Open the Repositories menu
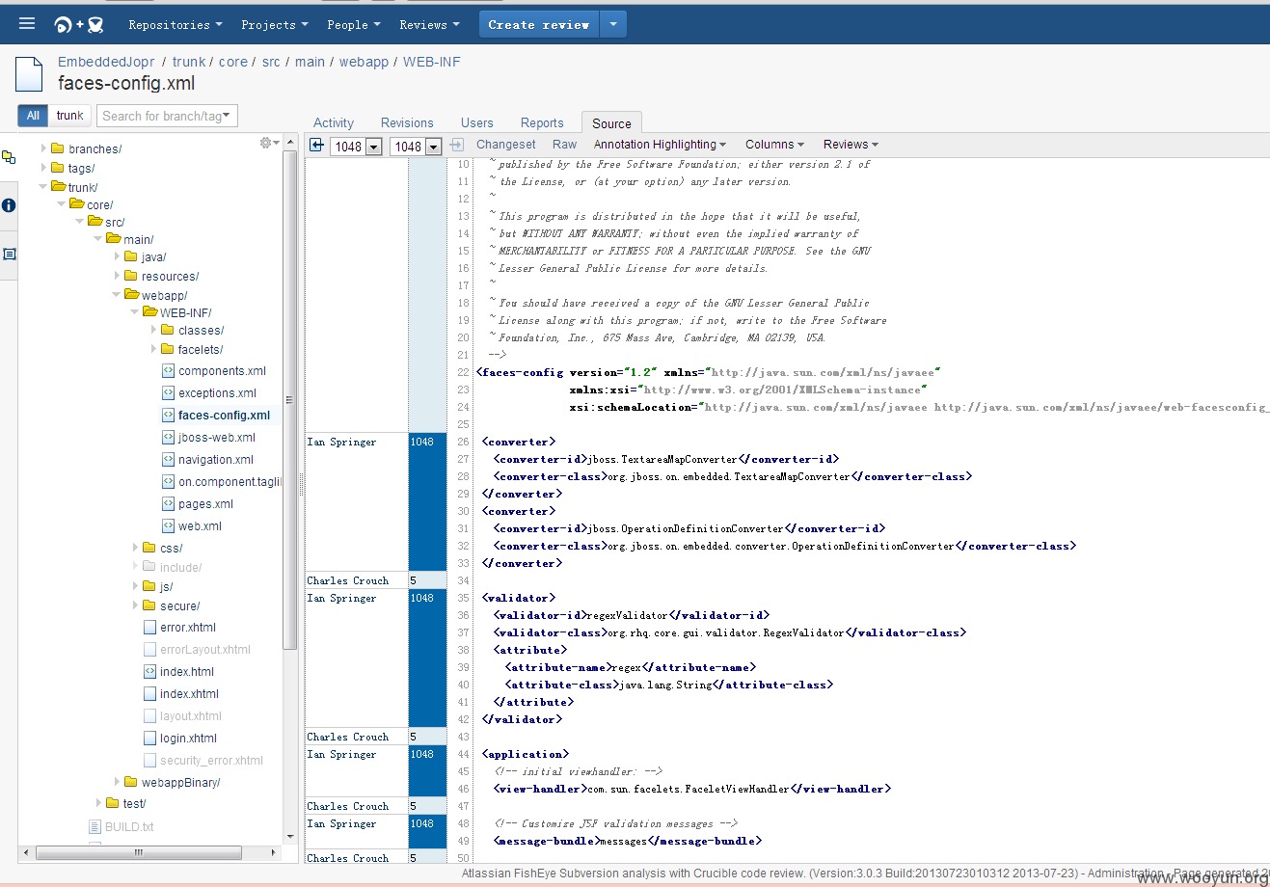This screenshot has height=887, width=1270. click(176, 25)
